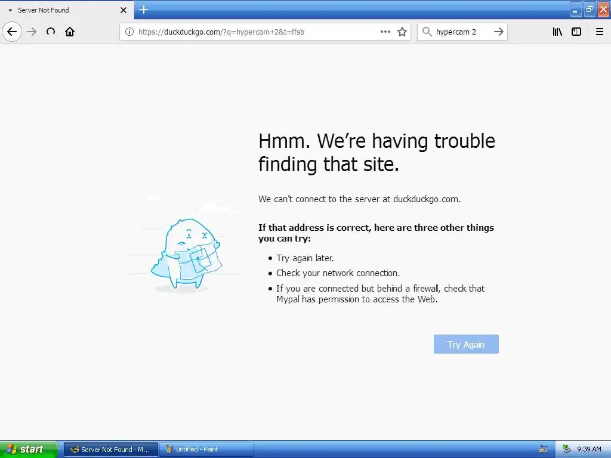Image resolution: width=611 pixels, height=458 pixels.
Task: Open the hamburger application menu
Action: coord(599,32)
